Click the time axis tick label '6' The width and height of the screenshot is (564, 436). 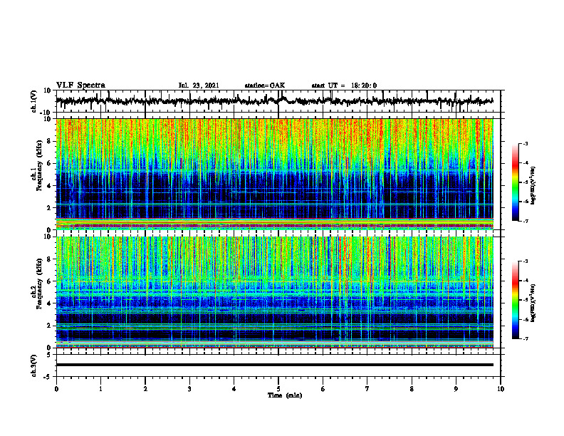[x=323, y=389]
